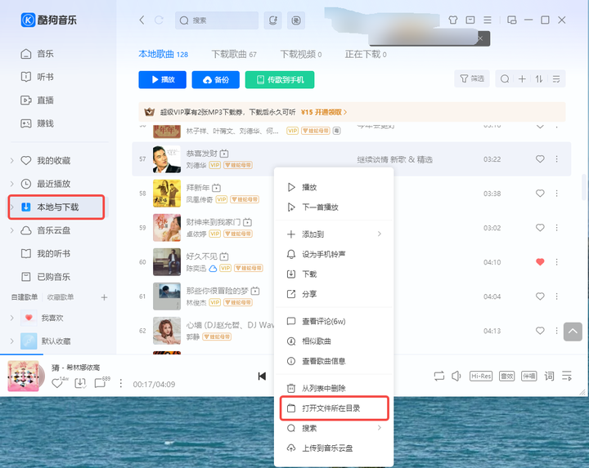The width and height of the screenshot is (589, 468).
Task: Create a new playlist with plus
Action: tap(104, 297)
